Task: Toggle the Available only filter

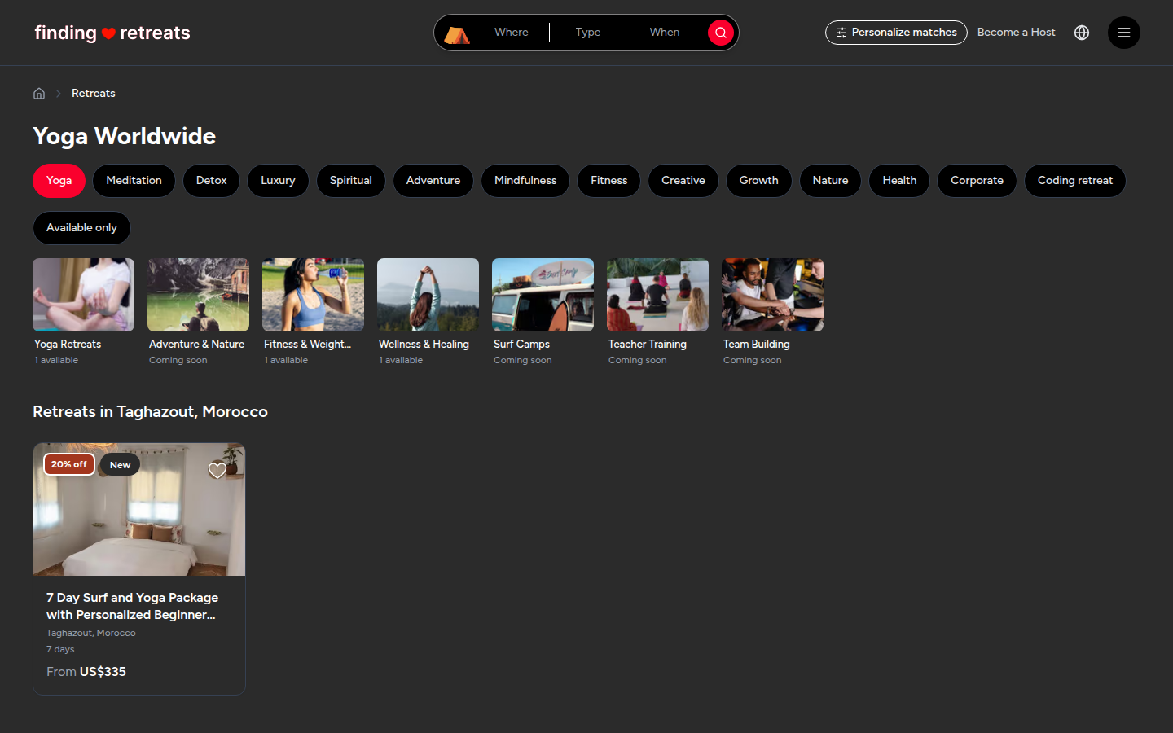Action: pos(81,228)
